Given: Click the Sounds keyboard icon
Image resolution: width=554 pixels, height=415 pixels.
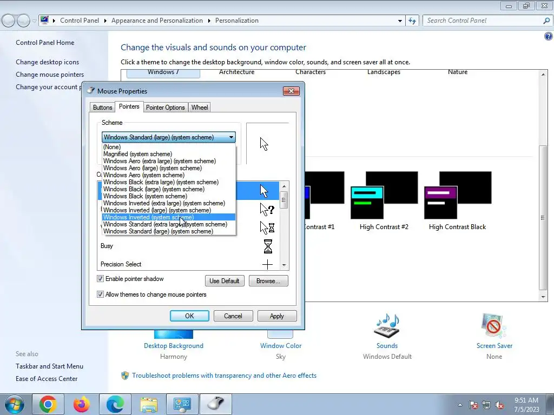Looking at the screenshot, I should tap(387, 326).
